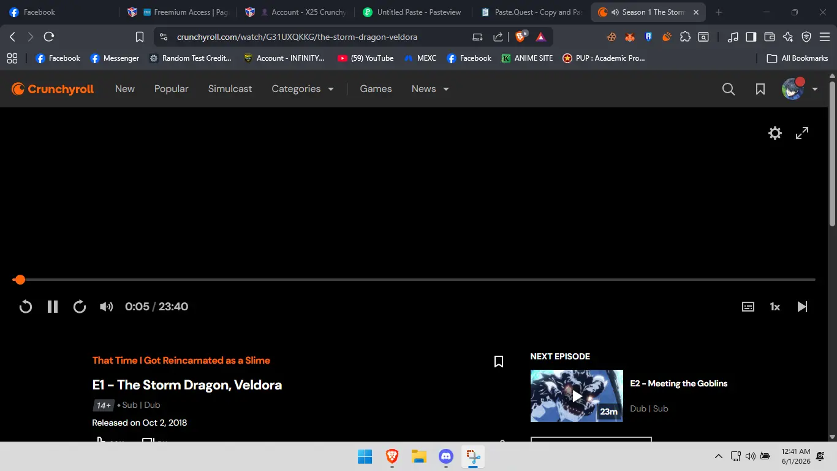Image resolution: width=837 pixels, height=471 pixels.
Task: Play E2 Meeting the Goblins thumbnail
Action: click(x=577, y=396)
